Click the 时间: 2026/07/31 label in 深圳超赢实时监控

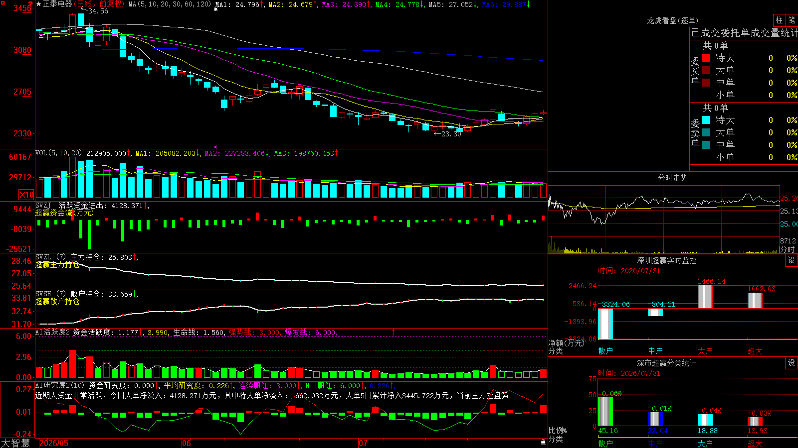coord(629,271)
